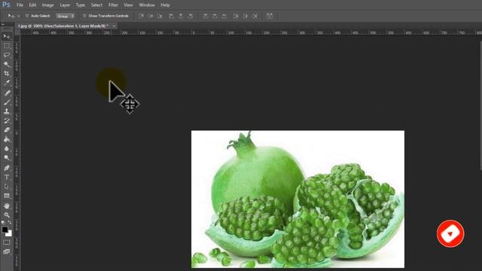This screenshot has width=482, height=271.
Task: Open the Image menu
Action: (47, 5)
